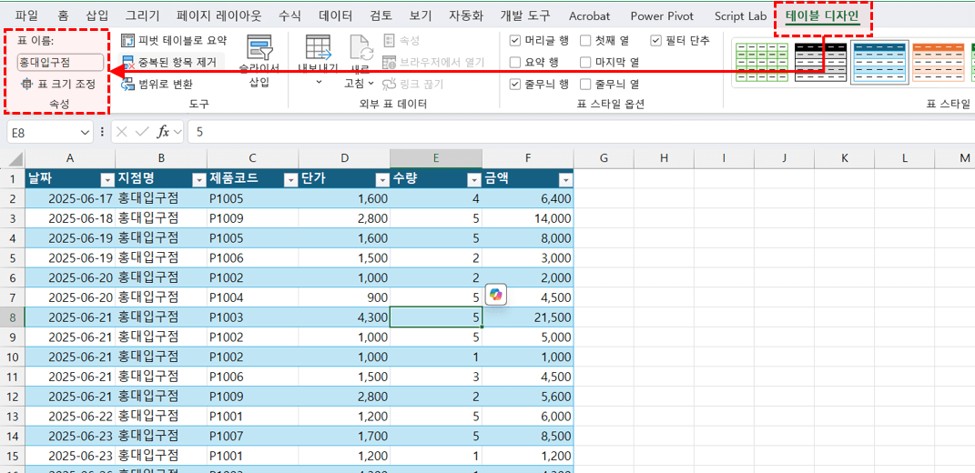Viewport: 975px width, 473px height.
Task: Select the entire row 5 header
Action: point(12,257)
